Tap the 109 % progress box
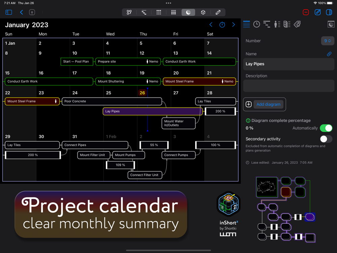The width and height of the screenshot is (337, 253). (120, 165)
